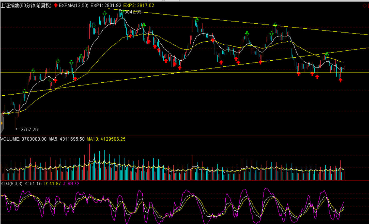Click the 上证指数(60分钟 前复权) chart title
Viewport: 369px width, 224px height.
click(26, 6)
